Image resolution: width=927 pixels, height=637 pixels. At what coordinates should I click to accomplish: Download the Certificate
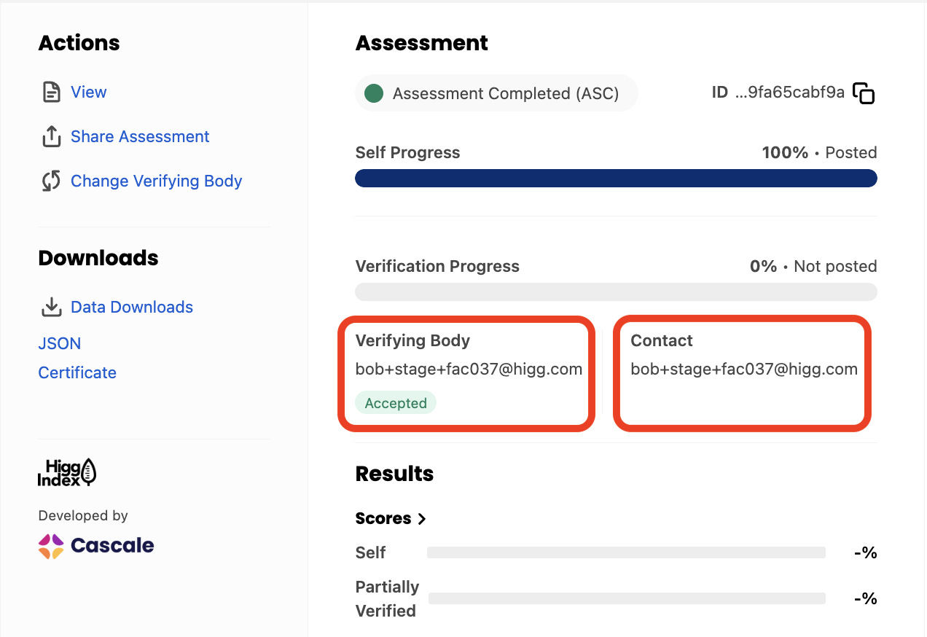pyautogui.click(x=77, y=373)
